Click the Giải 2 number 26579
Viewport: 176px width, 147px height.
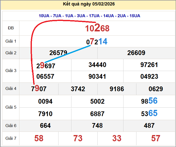(58, 53)
